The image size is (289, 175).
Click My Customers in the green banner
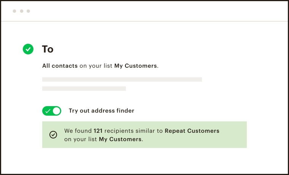point(120,139)
